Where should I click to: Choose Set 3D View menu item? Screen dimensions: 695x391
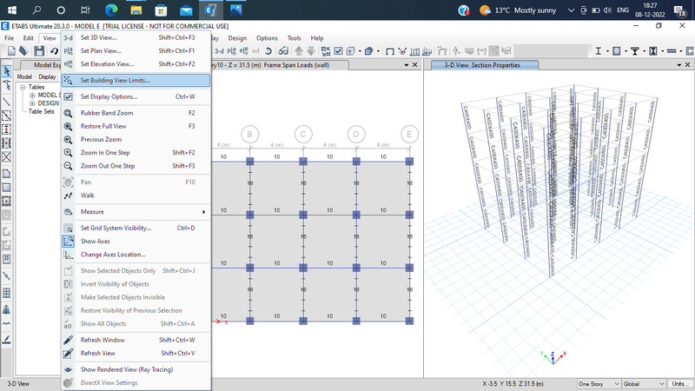[136, 37]
